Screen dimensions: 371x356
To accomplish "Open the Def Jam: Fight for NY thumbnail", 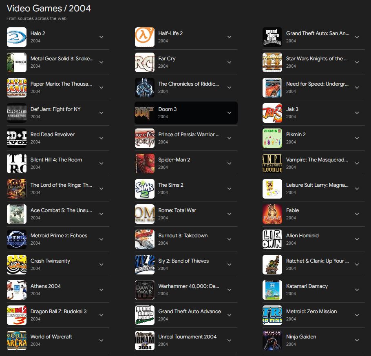I will pyautogui.click(x=17, y=113).
